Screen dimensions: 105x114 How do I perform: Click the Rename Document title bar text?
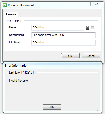(21, 5)
